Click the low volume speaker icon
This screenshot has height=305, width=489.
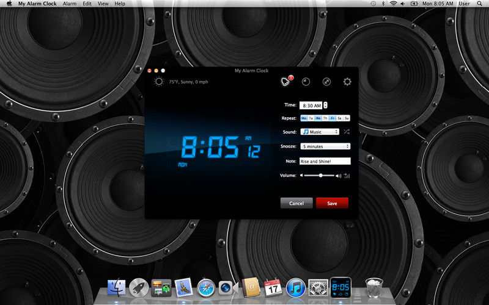click(301, 176)
